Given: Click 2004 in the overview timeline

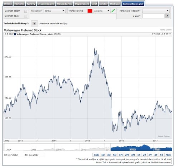Looking at the screenshot, I should click(x=9, y=149).
